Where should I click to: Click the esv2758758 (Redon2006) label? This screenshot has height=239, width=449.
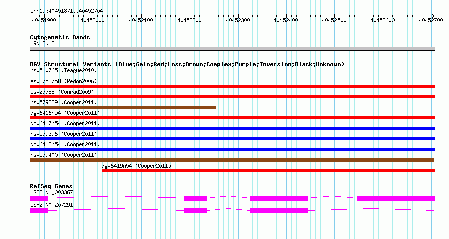coord(64,81)
